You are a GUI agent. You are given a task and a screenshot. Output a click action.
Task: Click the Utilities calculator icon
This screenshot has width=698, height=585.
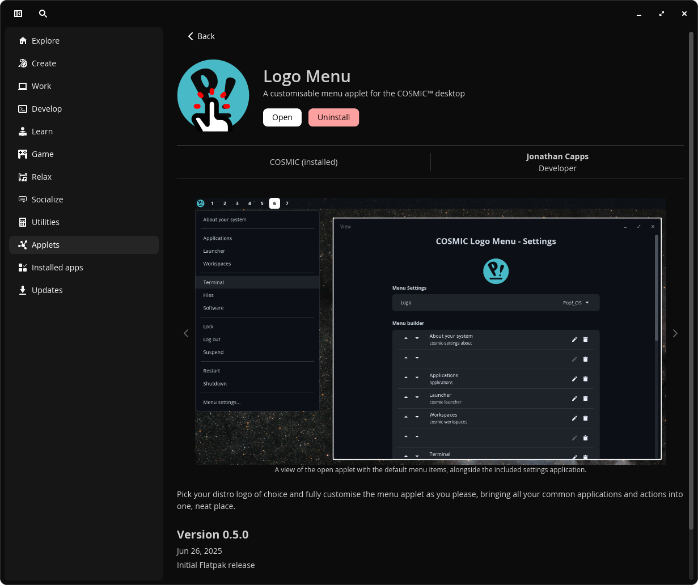(x=23, y=222)
